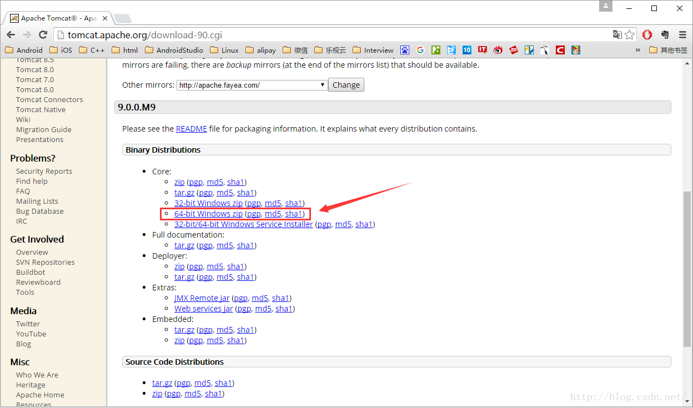Open the red 'C' CSDN bookmark icon

(x=560, y=50)
